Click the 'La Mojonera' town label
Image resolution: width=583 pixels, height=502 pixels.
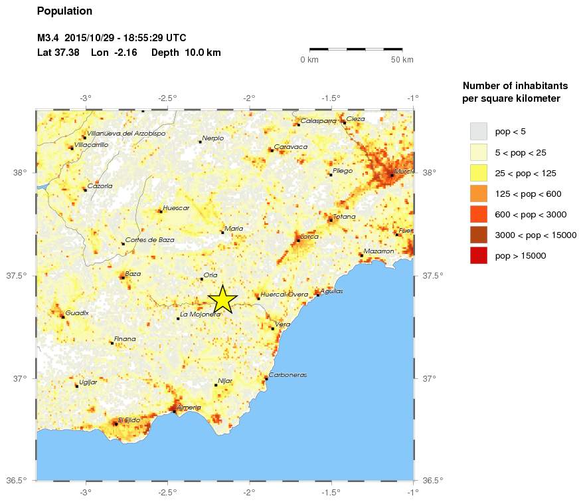click(x=201, y=314)
